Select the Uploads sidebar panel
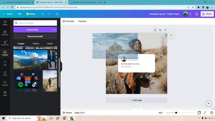 point(5,53)
